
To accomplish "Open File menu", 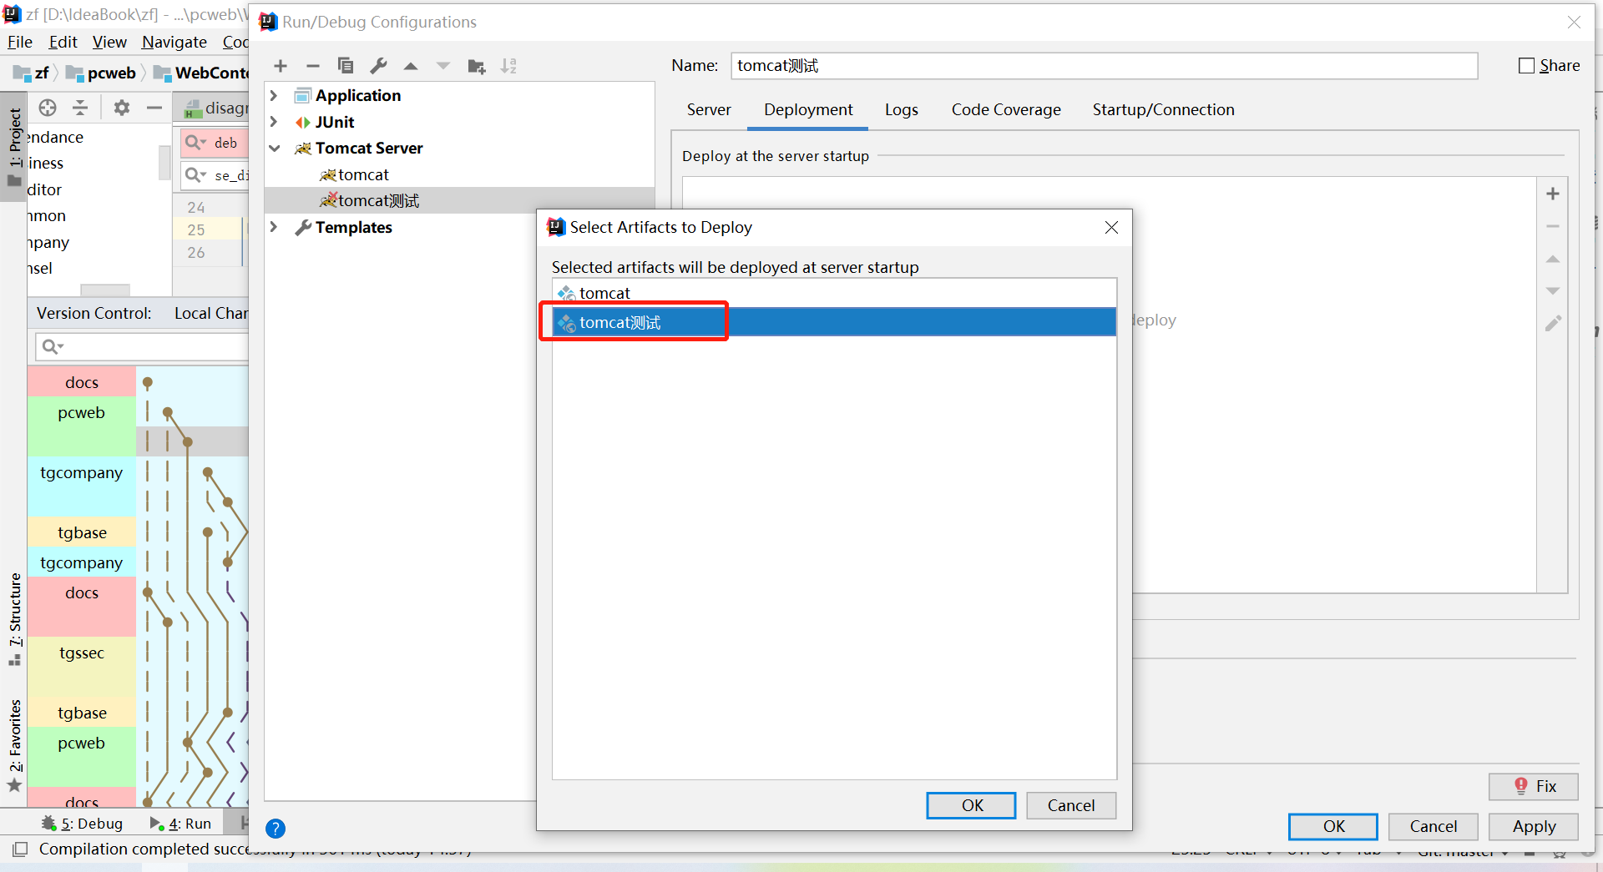I will (20, 42).
